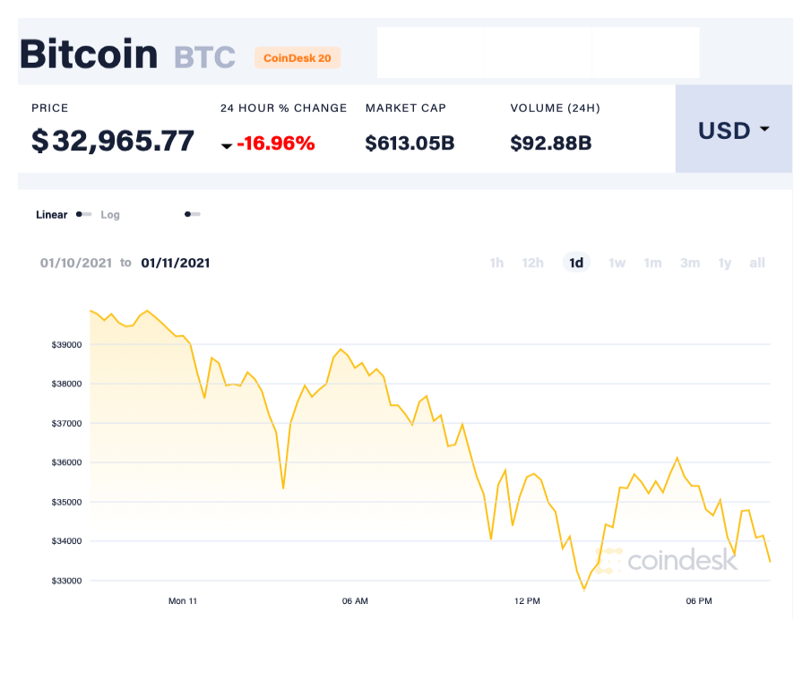Switch chart scale to Log
The height and width of the screenshot is (673, 811).
pyautogui.click(x=110, y=215)
